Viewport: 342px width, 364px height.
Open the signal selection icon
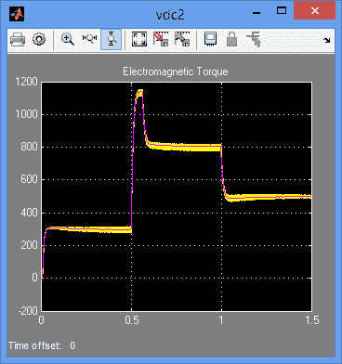point(254,39)
